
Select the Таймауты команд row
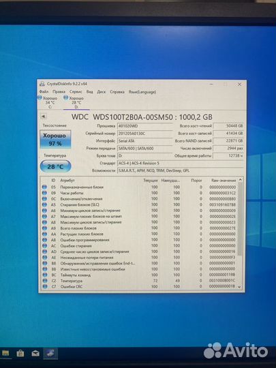[139, 275]
